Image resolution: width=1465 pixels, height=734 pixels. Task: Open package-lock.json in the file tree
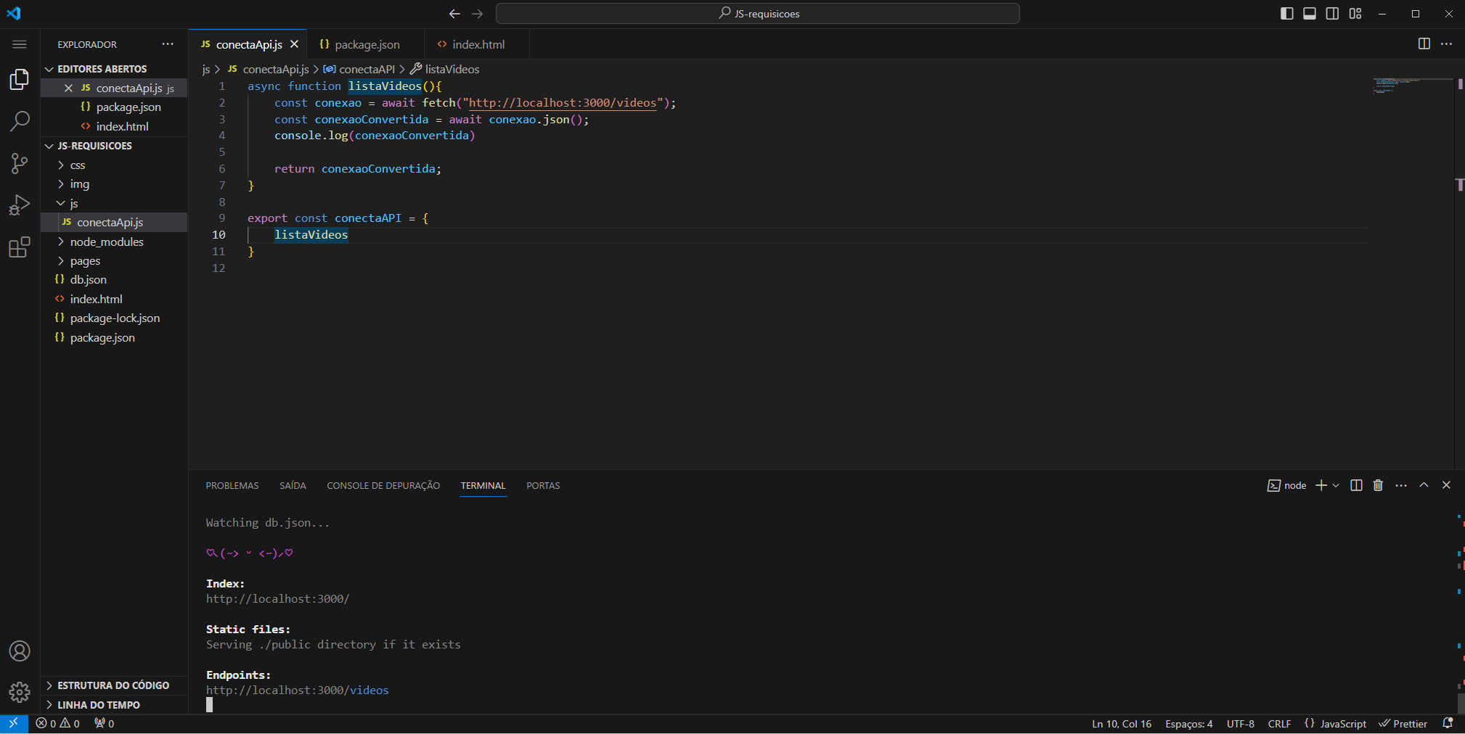[x=115, y=318]
